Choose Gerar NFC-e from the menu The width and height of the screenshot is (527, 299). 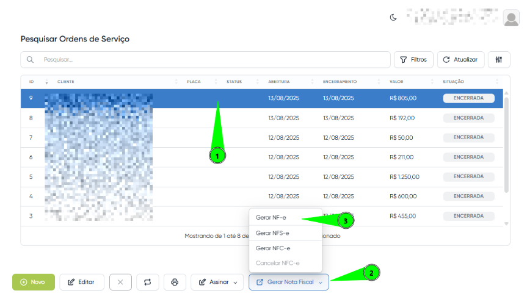tap(272, 248)
